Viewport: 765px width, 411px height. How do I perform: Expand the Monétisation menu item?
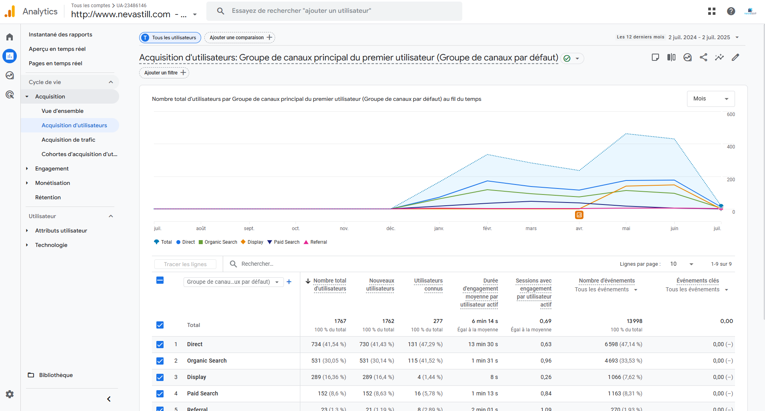(x=27, y=183)
